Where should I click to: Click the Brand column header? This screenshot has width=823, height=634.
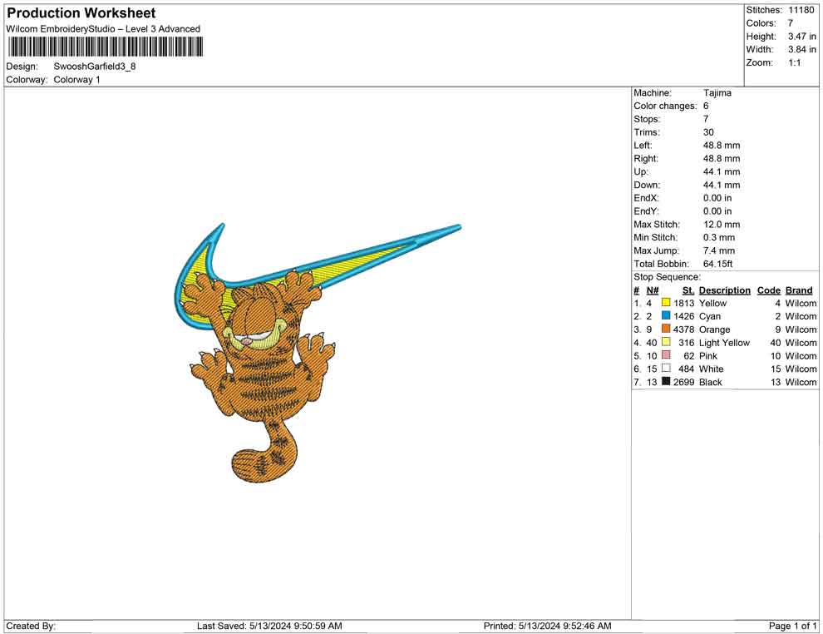pos(798,290)
